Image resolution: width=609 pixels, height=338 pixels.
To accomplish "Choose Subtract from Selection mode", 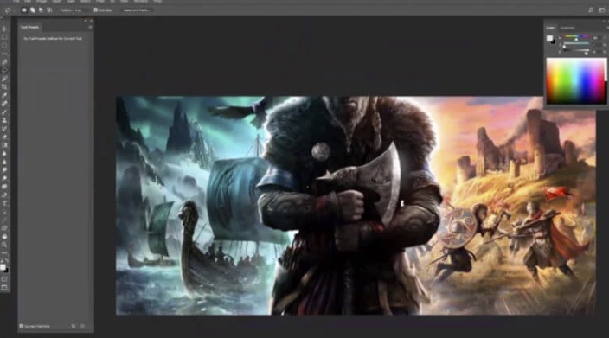I will [42, 10].
